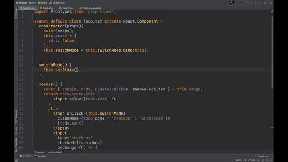
Task: Click the TodoItem breadcrumb below the editor
Action: 39,152
